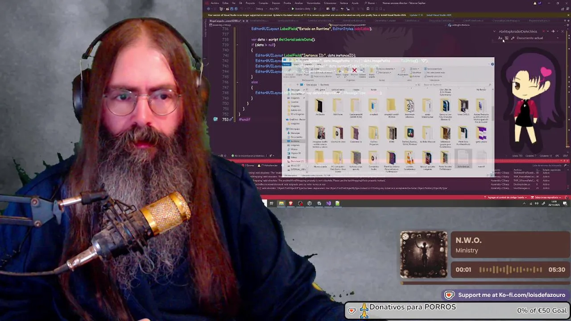Open Notepad++ from the taskbar
This screenshot has width=571, height=321.
tap(338, 203)
